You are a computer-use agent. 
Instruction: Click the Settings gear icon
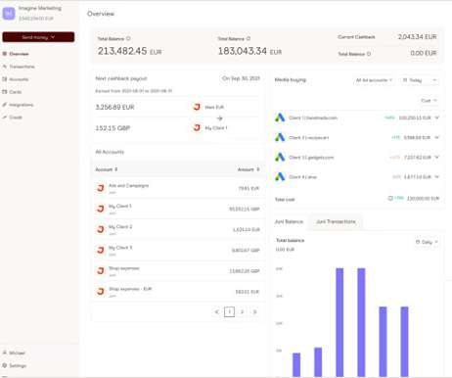pyautogui.click(x=5, y=365)
